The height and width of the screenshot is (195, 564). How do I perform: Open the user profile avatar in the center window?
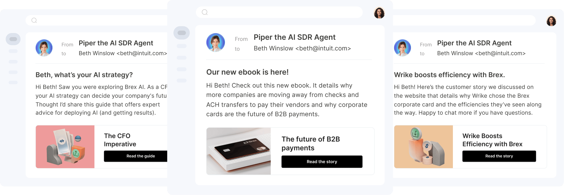tap(379, 13)
